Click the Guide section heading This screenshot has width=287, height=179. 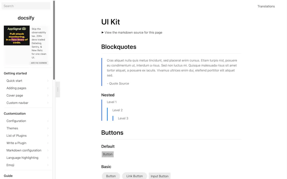click(8, 176)
